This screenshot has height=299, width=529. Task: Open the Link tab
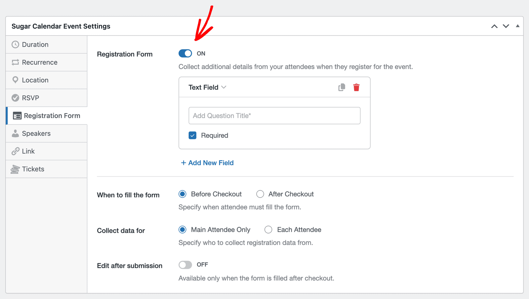tap(46, 151)
